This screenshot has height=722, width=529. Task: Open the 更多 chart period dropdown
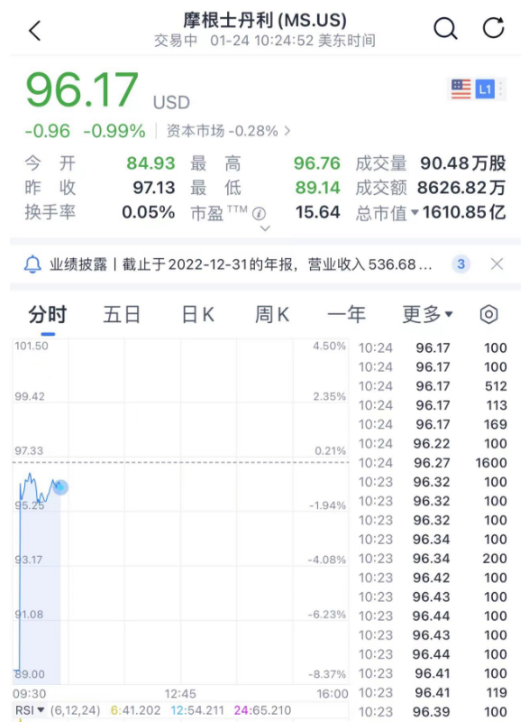coord(427,314)
